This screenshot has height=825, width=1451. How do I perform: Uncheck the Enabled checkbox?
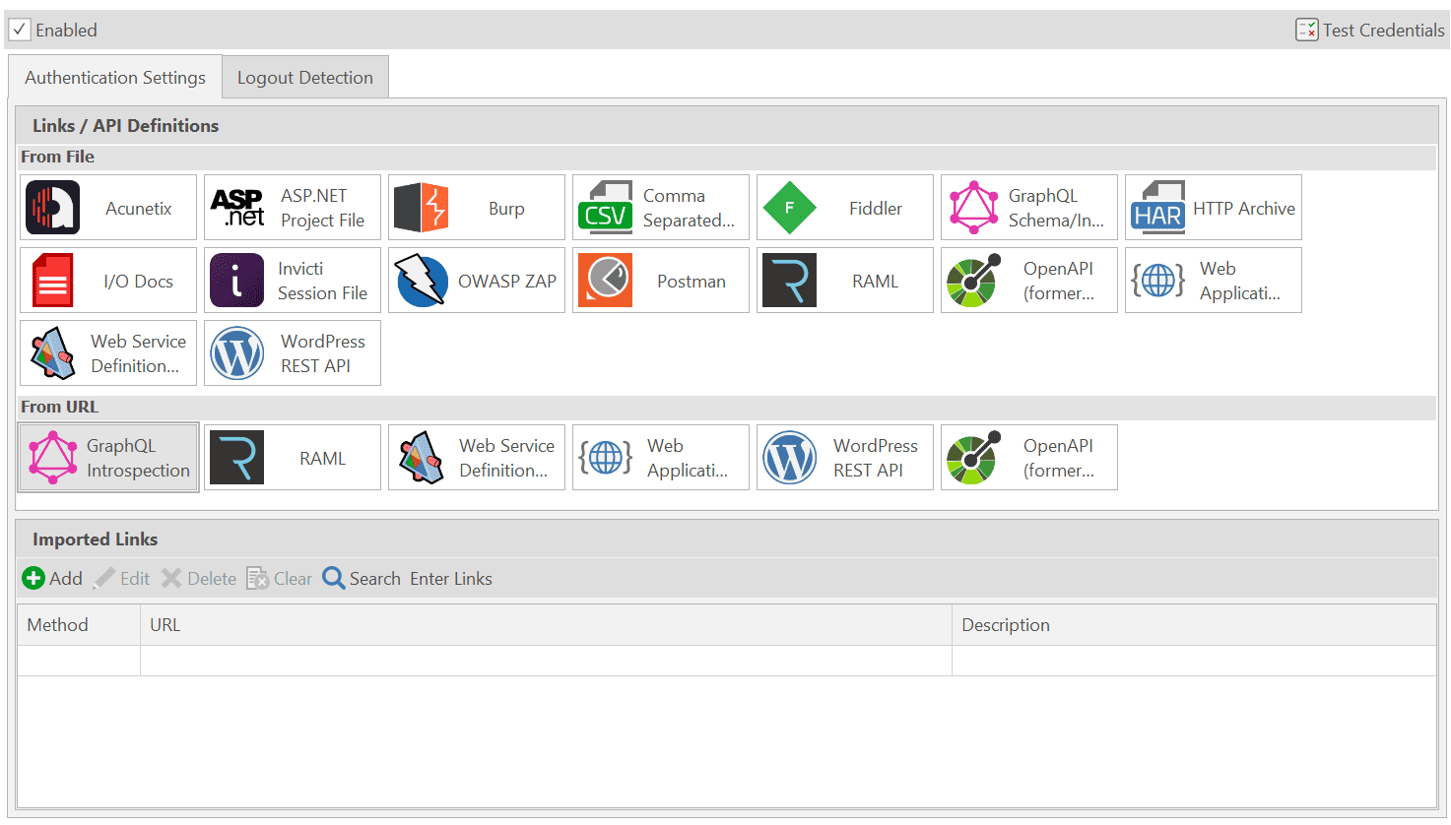click(20, 30)
